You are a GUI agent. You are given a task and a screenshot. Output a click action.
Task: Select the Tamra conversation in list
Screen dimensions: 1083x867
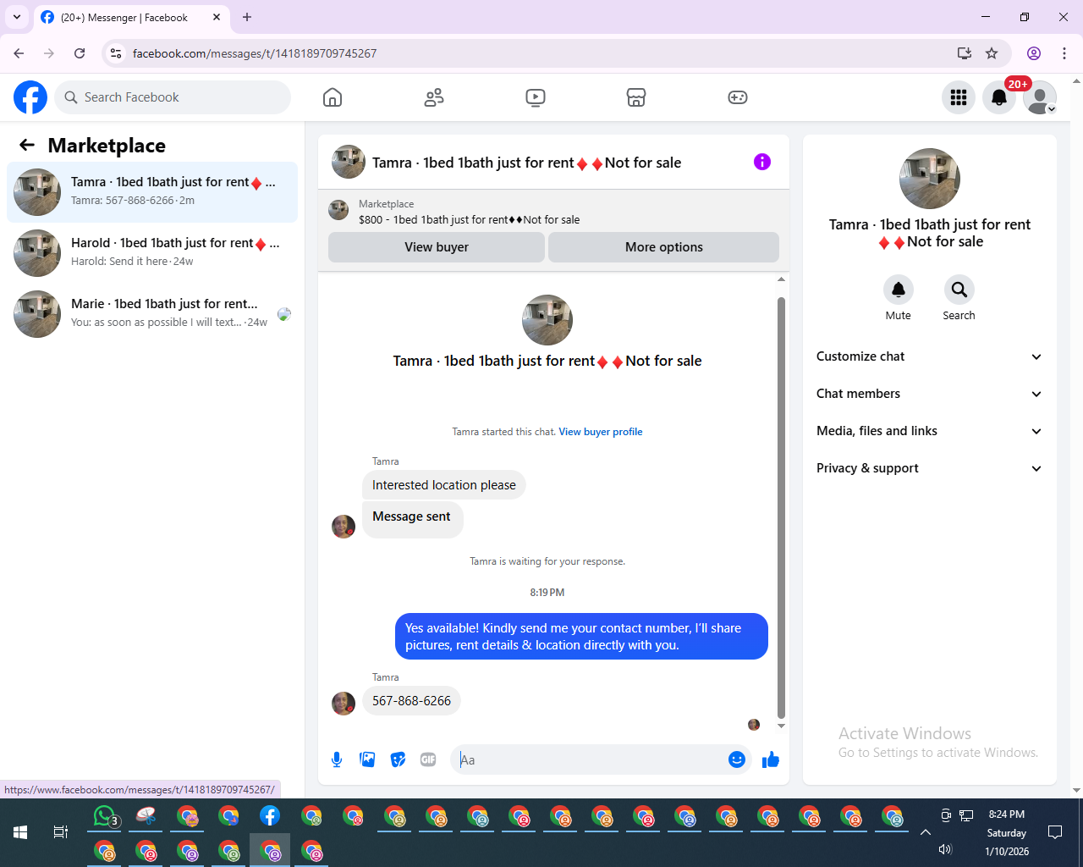click(152, 192)
